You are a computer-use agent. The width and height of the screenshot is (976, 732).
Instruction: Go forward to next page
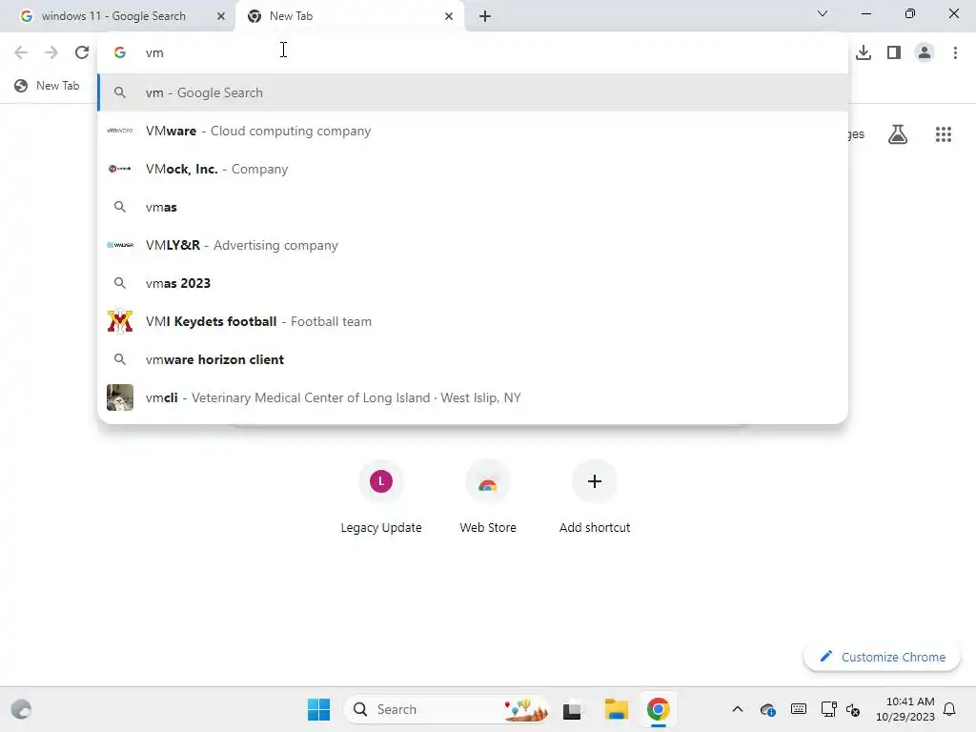51,52
